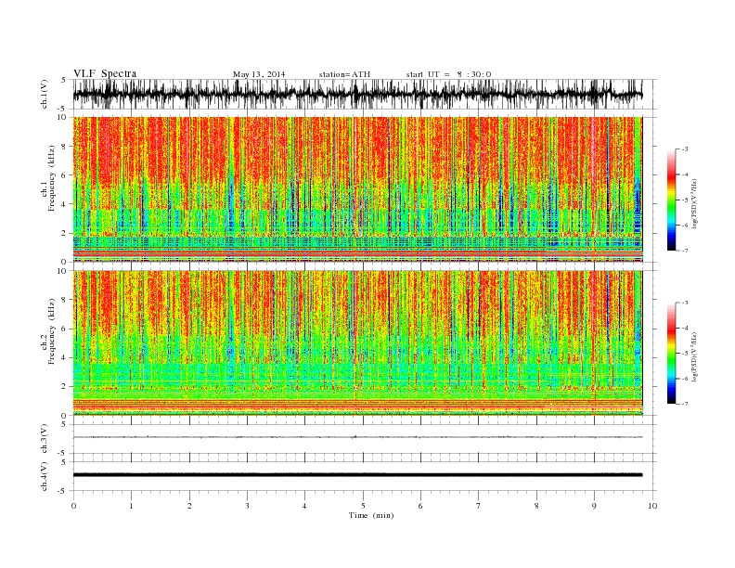Click the "5" voltage tick of ch.1(V) panel
The image size is (735, 568).
(64, 80)
